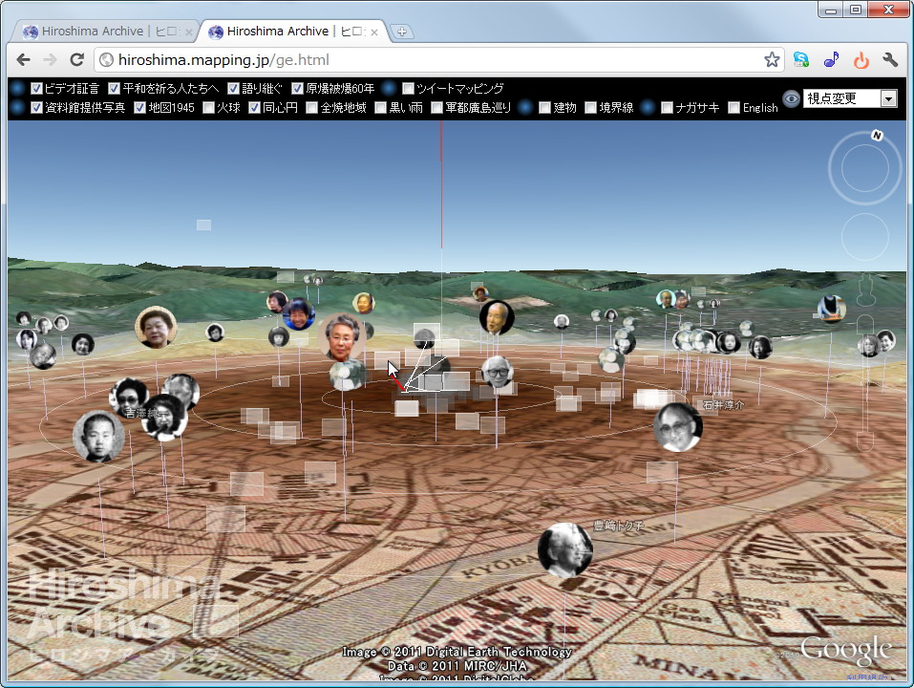Uncheck the ビデオ証言 checkbox
Viewport: 914px width, 688px height.
pos(37,89)
